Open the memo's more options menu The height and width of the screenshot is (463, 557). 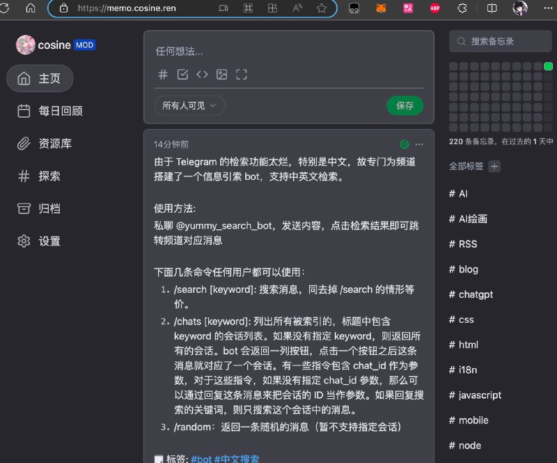tap(419, 144)
